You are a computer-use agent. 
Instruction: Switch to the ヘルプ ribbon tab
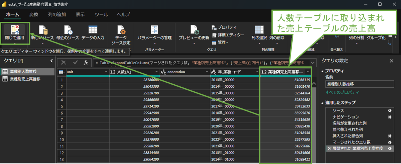coord(123,14)
